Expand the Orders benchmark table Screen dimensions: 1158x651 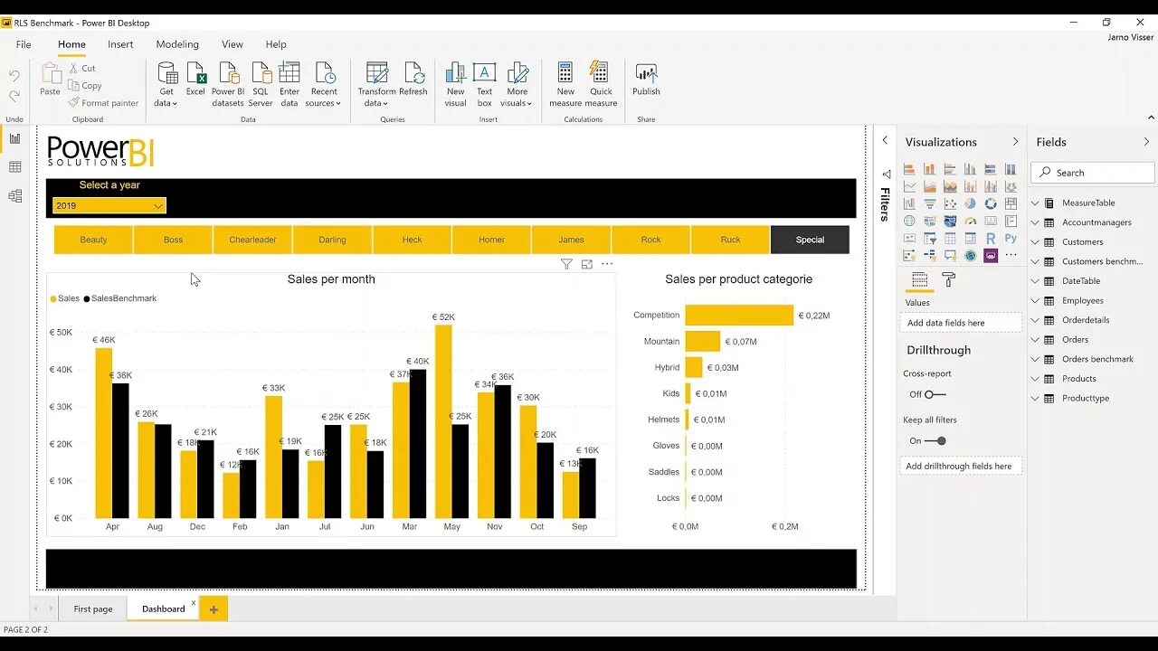(x=1035, y=359)
